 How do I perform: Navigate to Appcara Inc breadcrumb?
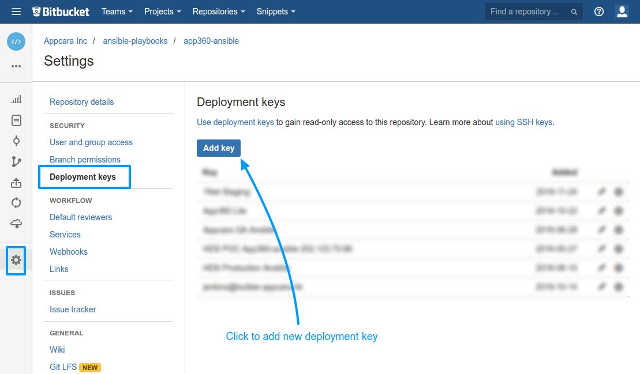click(x=65, y=41)
